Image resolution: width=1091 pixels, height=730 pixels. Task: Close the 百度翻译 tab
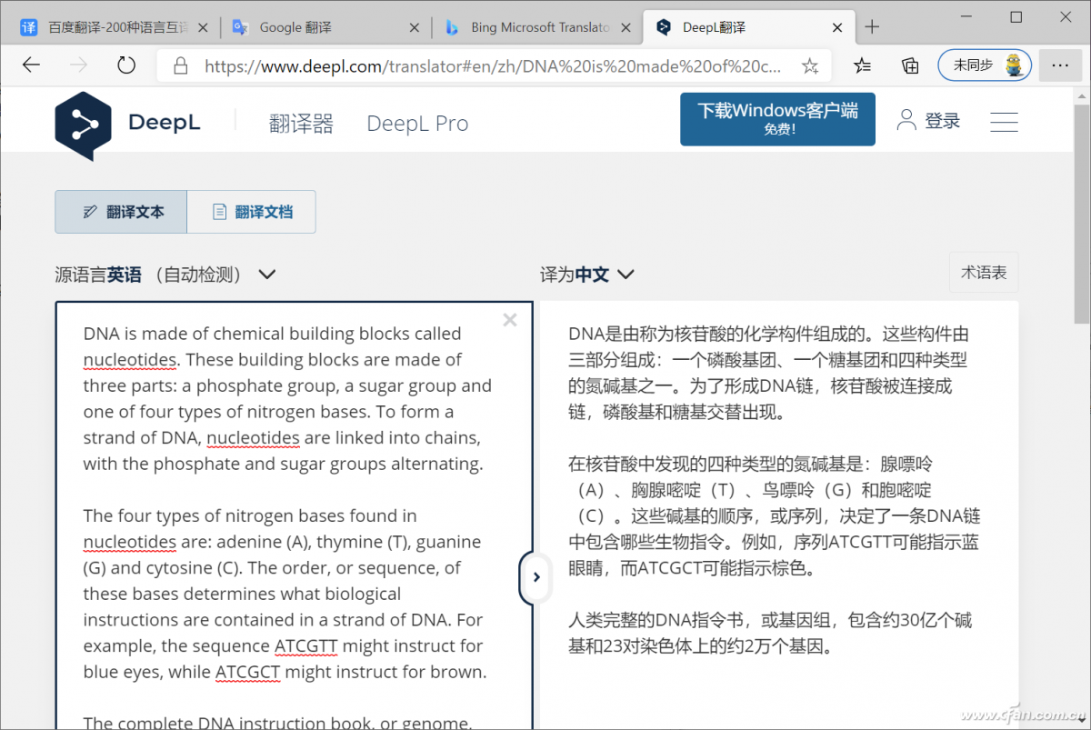tap(203, 27)
